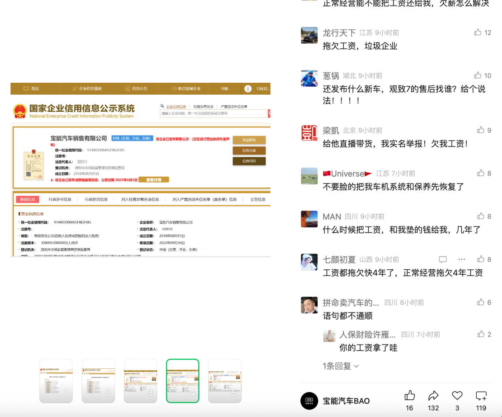Click 企业信息填报 in the post image

click(x=87, y=89)
